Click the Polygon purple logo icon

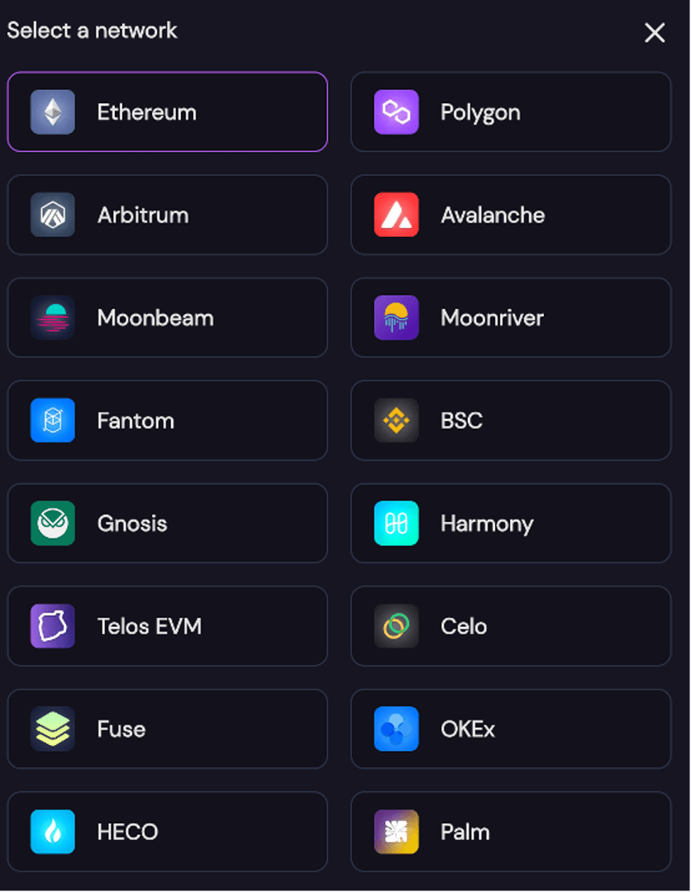397,112
